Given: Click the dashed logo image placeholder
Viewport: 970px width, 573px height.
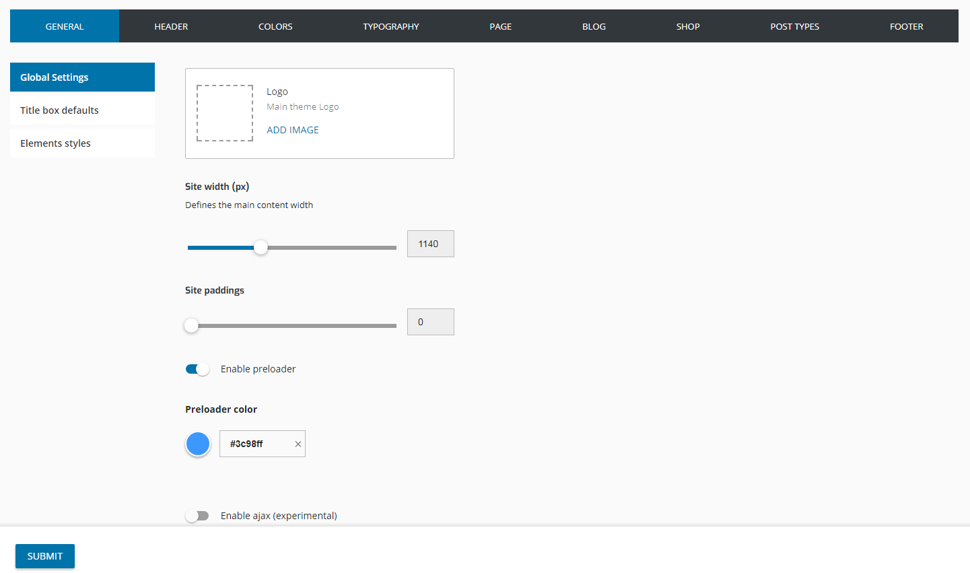Looking at the screenshot, I should [x=225, y=113].
